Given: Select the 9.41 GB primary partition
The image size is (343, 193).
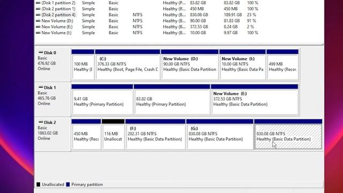Looking at the screenshot, I should pos(102,100).
